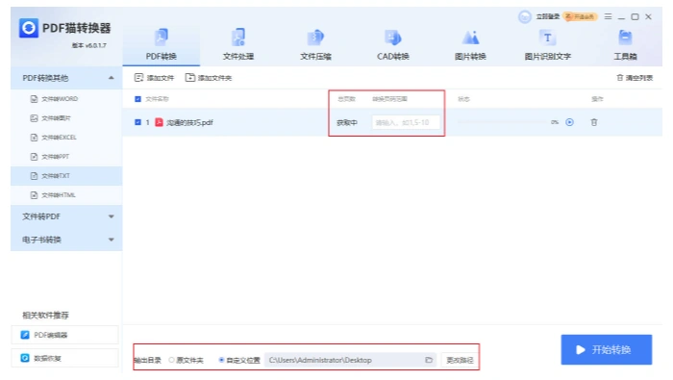This screenshot has height=380, width=673.
Task: Open the PDF转换 tab
Action: tap(161, 44)
